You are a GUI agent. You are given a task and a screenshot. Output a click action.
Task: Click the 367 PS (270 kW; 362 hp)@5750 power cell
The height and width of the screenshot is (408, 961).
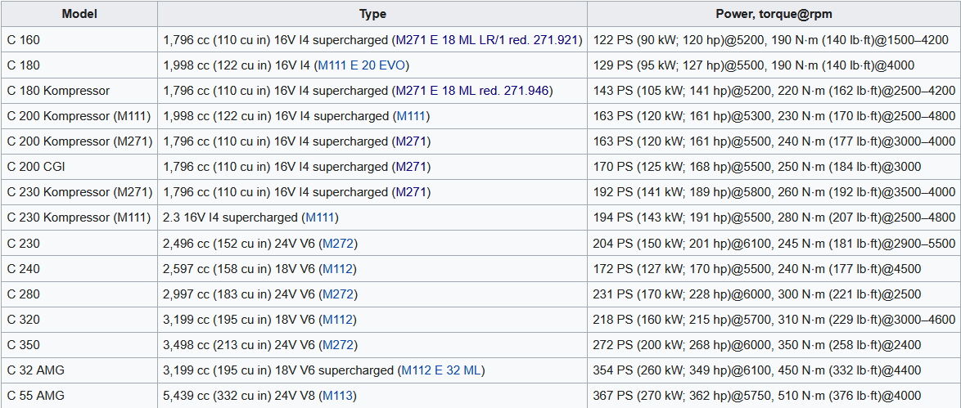click(x=774, y=397)
